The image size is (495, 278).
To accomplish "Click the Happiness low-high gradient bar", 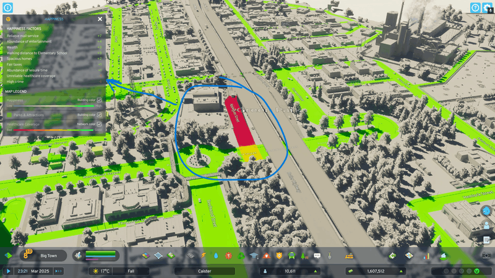I will point(54,106).
